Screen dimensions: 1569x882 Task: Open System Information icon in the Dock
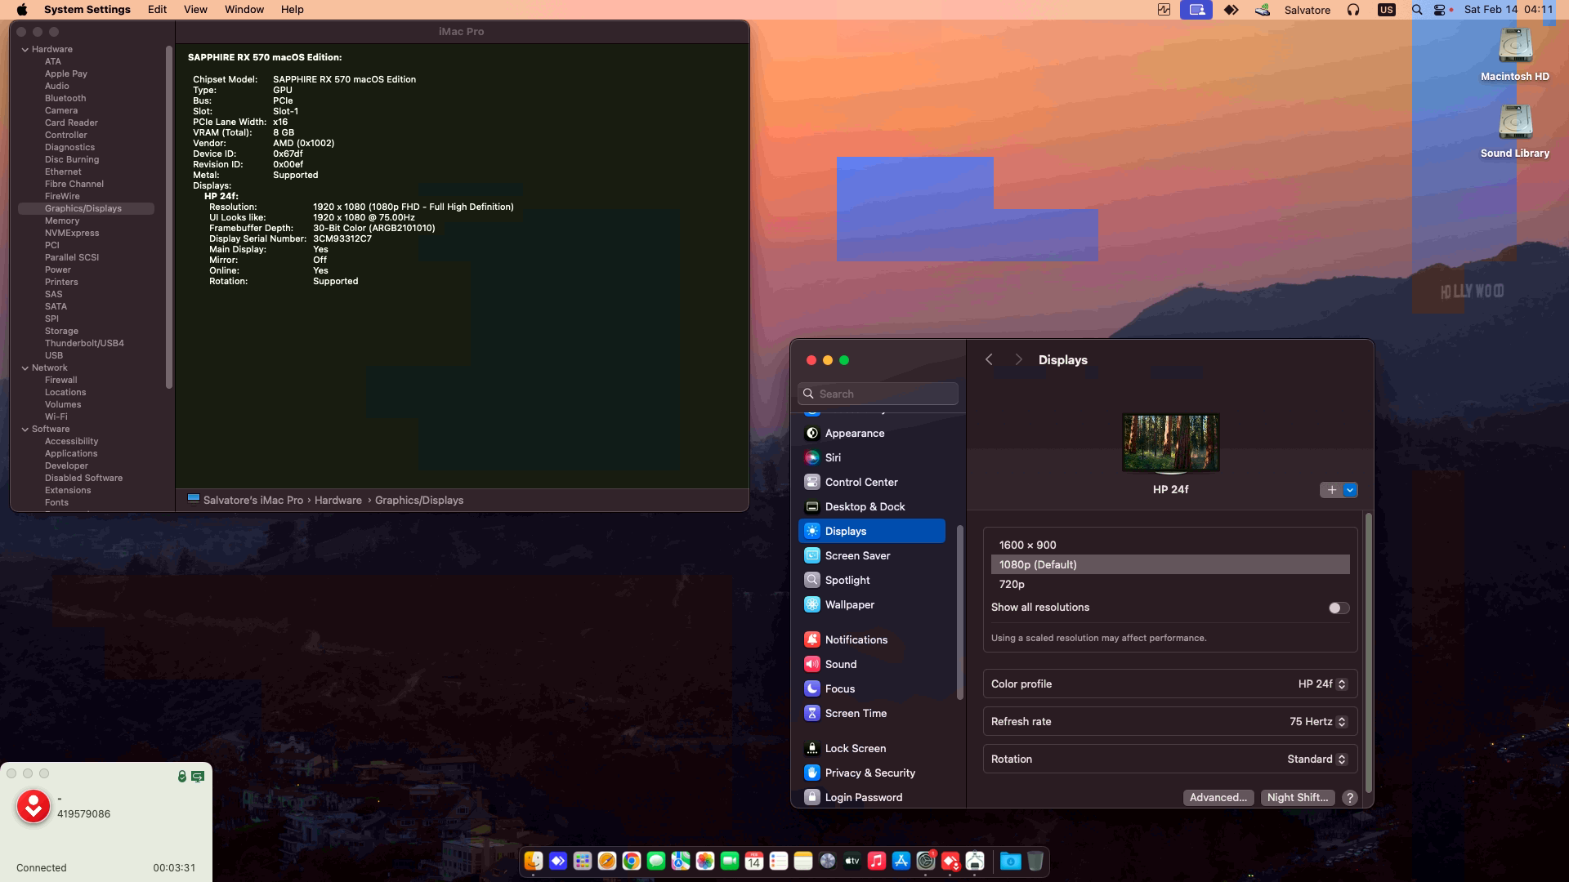point(975,861)
